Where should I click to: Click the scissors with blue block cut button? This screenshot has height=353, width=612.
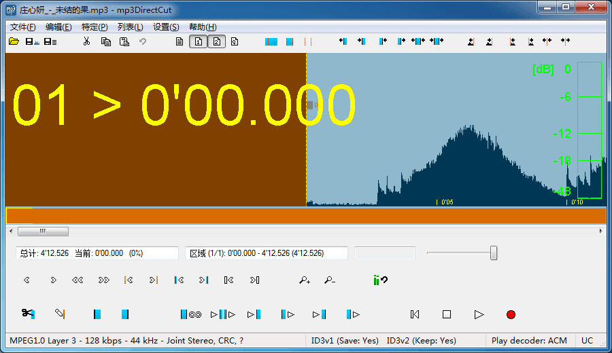pos(28,314)
